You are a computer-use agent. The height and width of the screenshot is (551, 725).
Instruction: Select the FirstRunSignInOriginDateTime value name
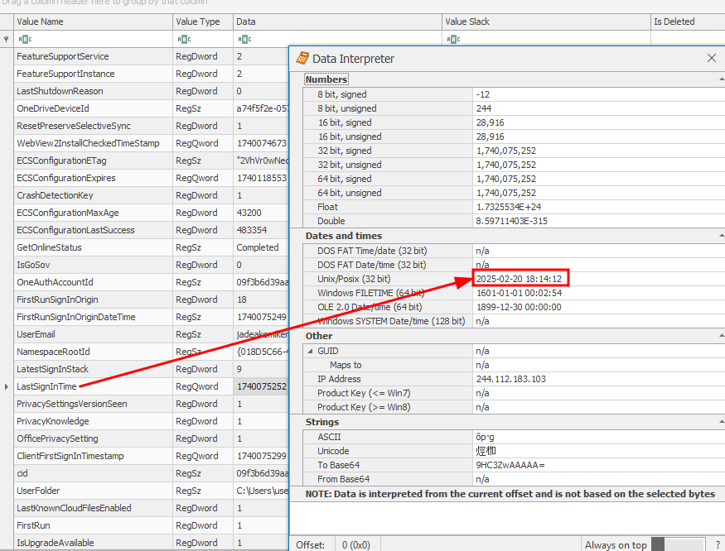[76, 317]
